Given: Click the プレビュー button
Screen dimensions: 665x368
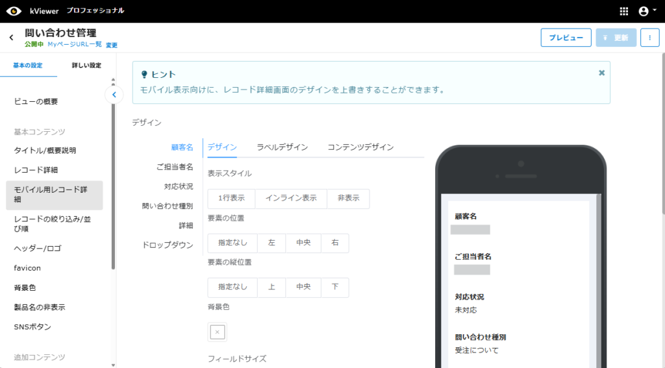Looking at the screenshot, I should (x=566, y=38).
